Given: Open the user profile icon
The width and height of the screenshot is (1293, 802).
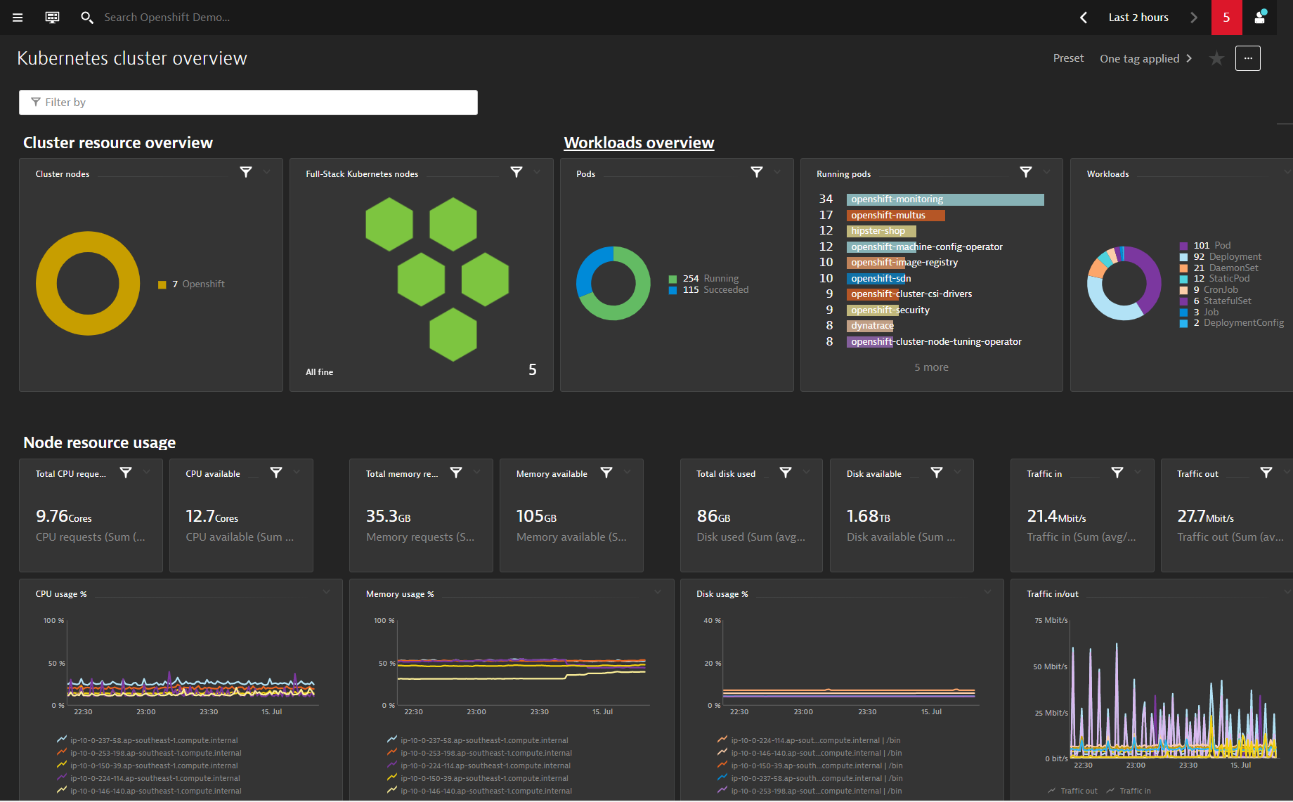Looking at the screenshot, I should coord(1260,17).
